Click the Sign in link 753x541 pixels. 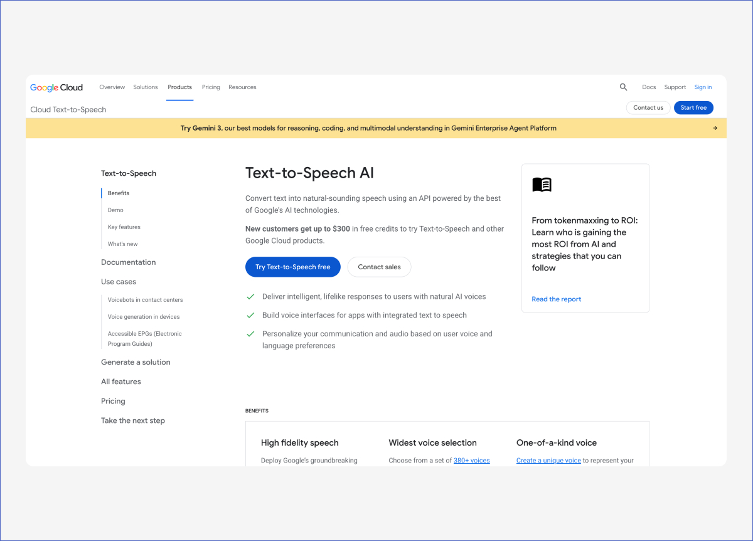click(x=703, y=87)
